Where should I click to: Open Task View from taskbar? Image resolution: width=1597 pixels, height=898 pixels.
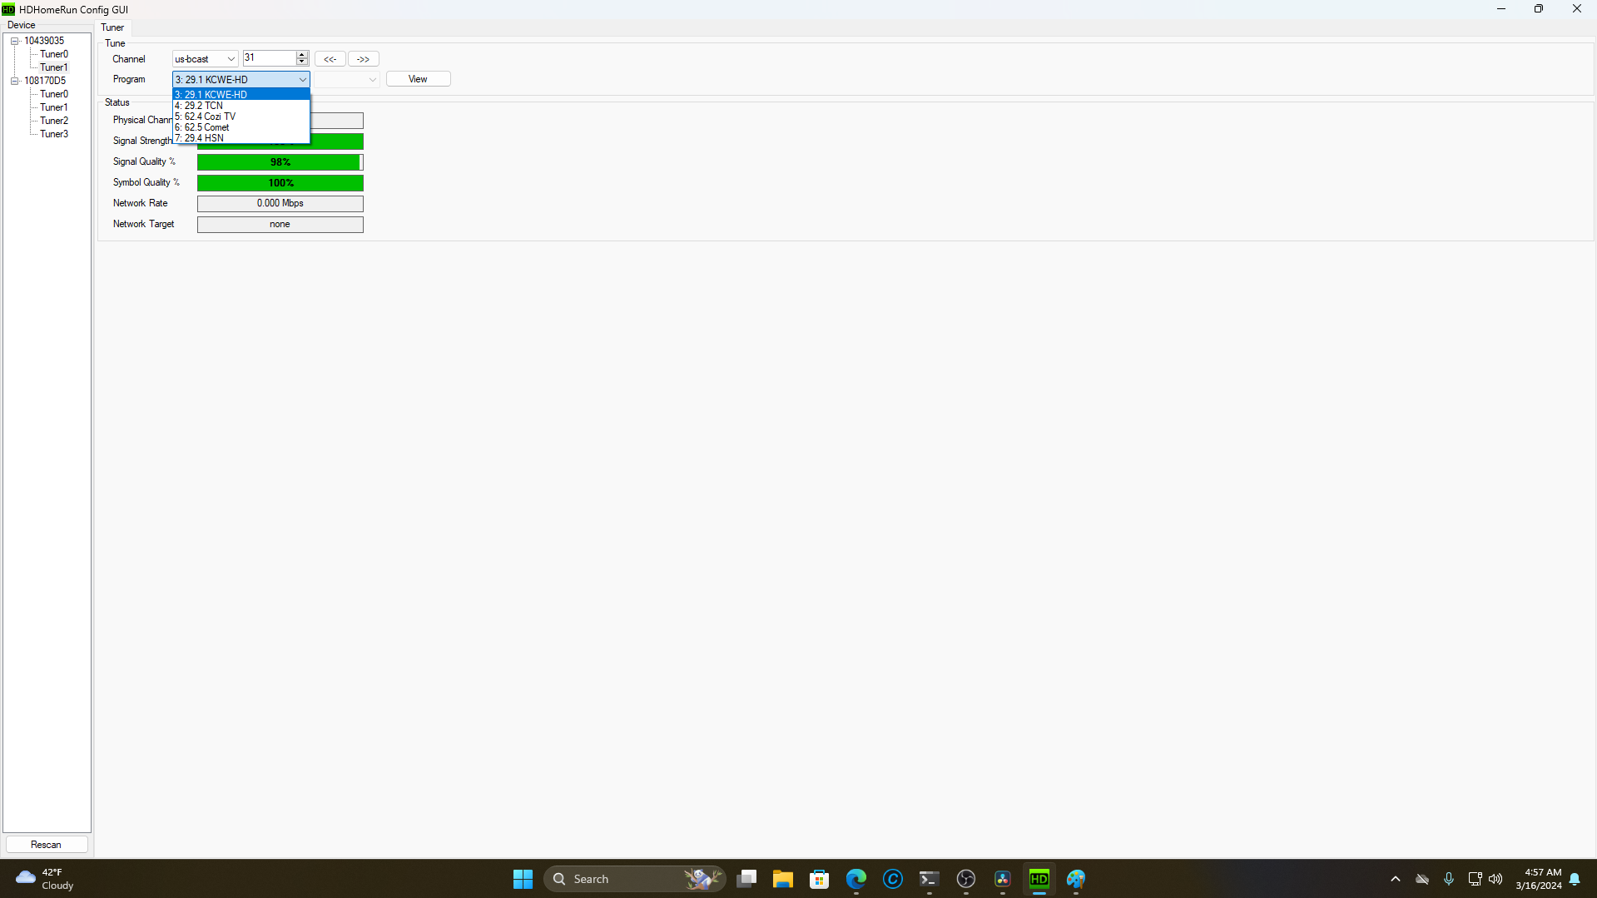click(x=746, y=879)
